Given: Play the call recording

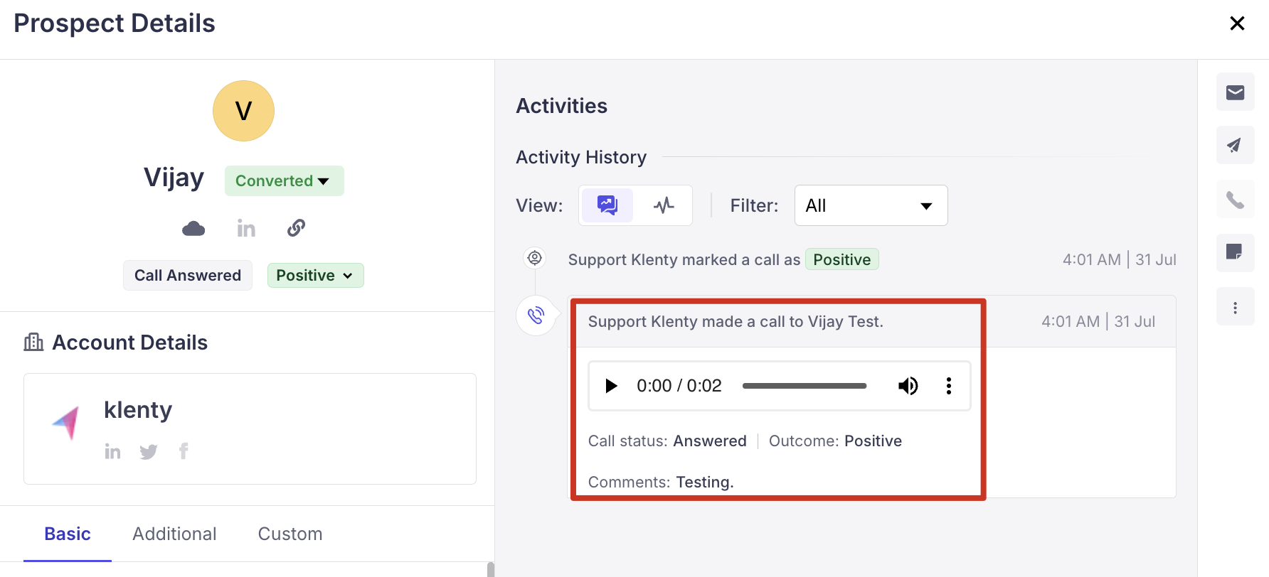Looking at the screenshot, I should pyautogui.click(x=611, y=386).
